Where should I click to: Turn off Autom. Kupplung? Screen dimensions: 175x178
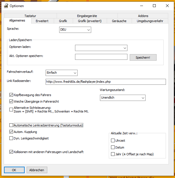pos(11,132)
